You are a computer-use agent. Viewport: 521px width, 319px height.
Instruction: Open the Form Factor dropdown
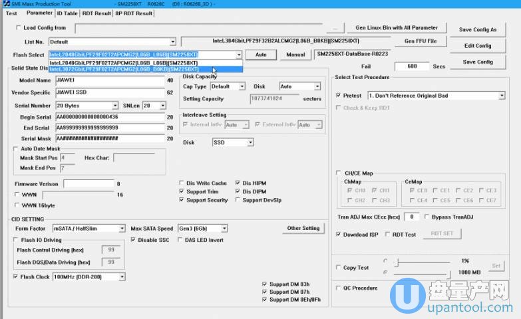pos(88,229)
